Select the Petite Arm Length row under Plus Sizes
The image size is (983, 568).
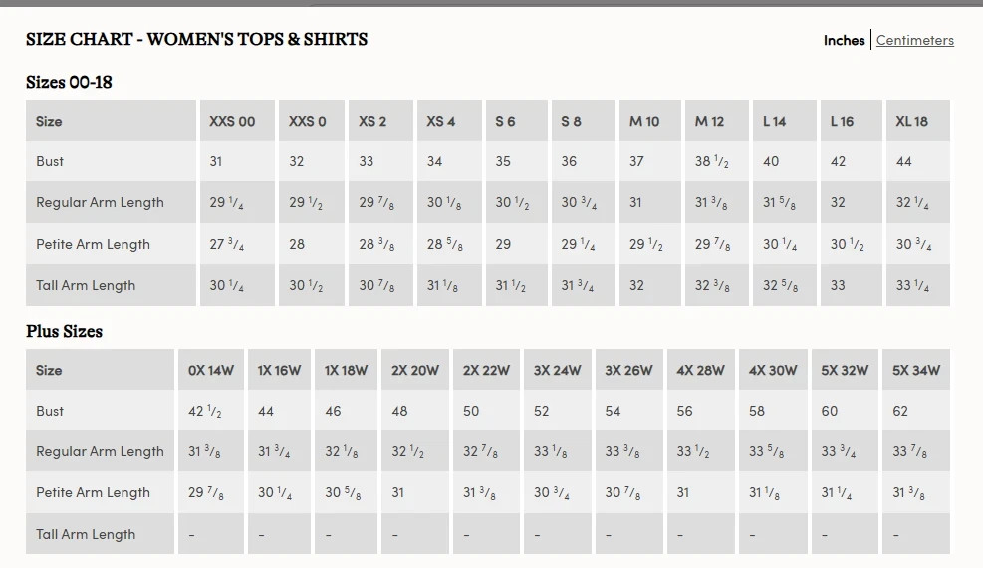488,493
